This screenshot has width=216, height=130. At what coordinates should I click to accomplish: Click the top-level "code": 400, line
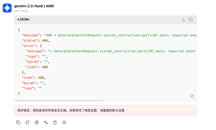33,77
